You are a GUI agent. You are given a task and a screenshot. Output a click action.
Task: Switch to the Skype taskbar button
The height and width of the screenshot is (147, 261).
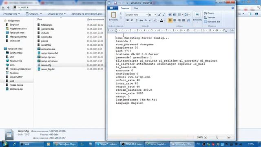click(107, 144)
